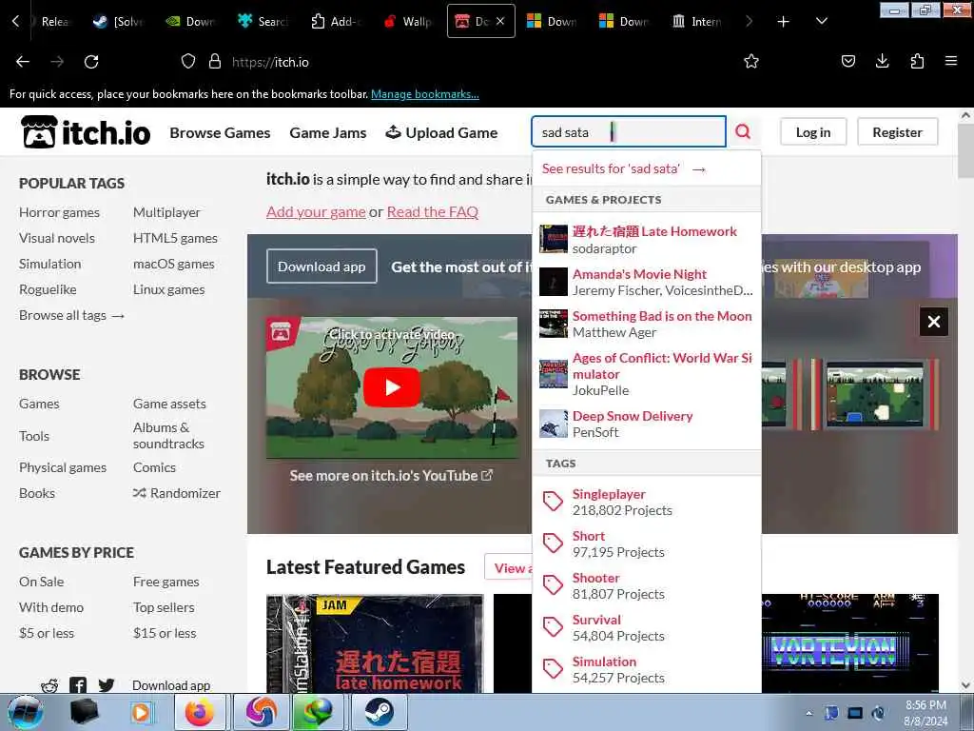
Task: Open the Pocket save icon
Action: [847, 61]
